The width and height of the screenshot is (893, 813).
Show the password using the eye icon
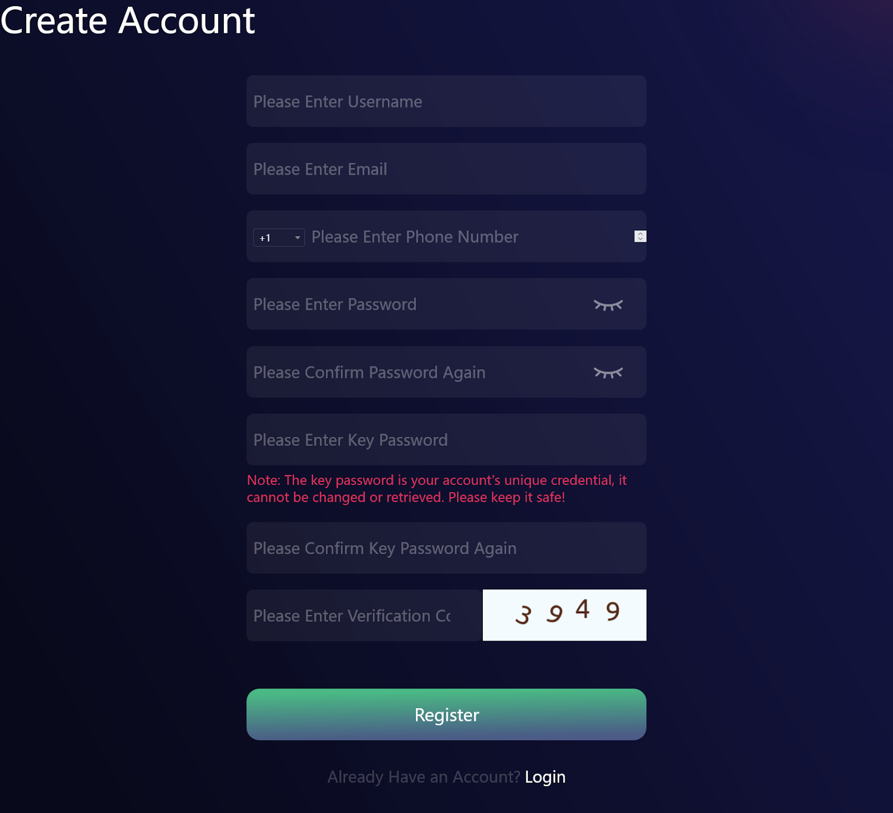(608, 305)
